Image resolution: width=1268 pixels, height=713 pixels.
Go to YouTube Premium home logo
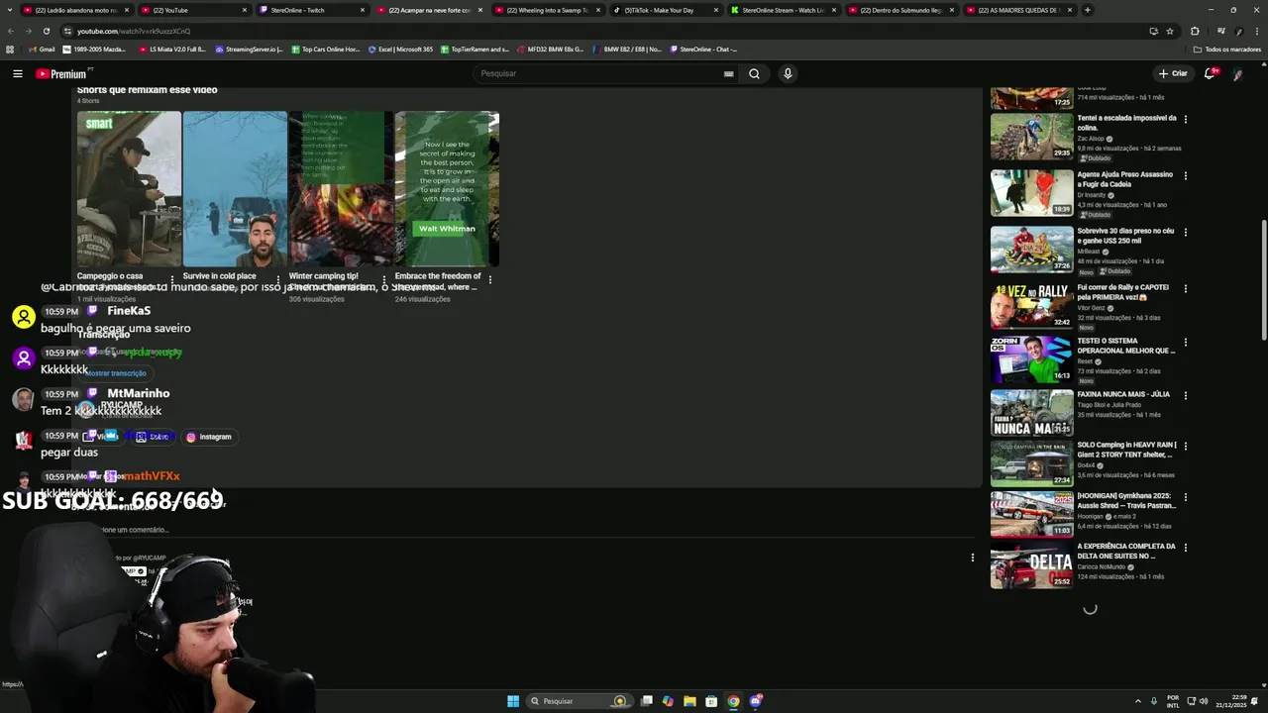click(61, 73)
